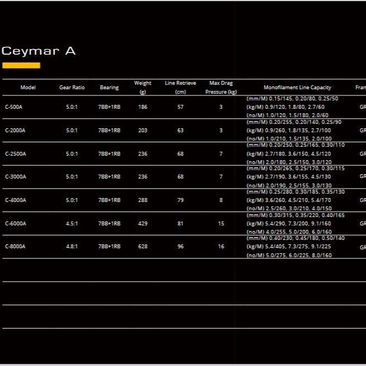
Task: Click the Max Drag Pressure header
Action: click(221, 88)
